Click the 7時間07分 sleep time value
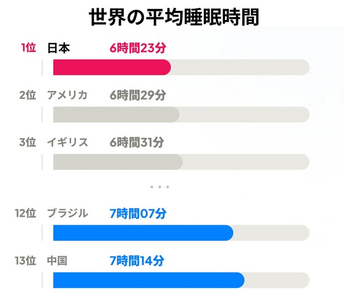The image size is (344, 299). coord(138,213)
